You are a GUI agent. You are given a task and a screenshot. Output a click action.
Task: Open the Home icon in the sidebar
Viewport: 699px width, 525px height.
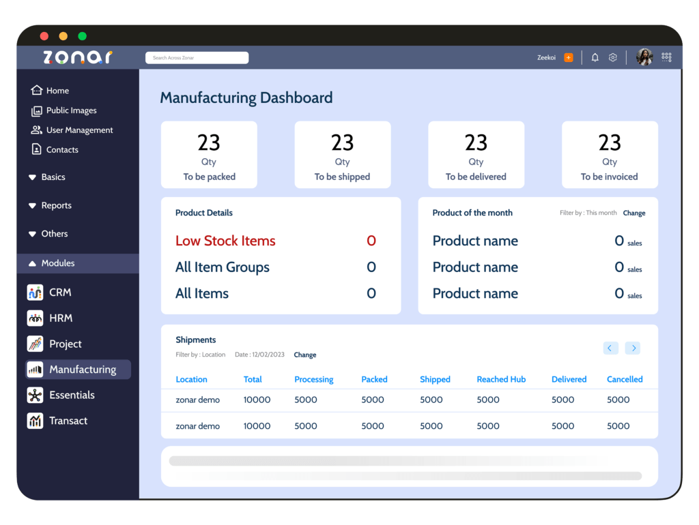tap(37, 91)
